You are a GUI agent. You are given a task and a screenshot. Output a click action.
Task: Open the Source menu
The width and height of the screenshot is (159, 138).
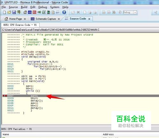point(13,7)
